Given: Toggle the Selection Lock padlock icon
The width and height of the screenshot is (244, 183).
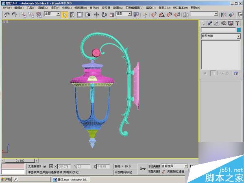Looking at the screenshot, I should (x=45, y=166).
